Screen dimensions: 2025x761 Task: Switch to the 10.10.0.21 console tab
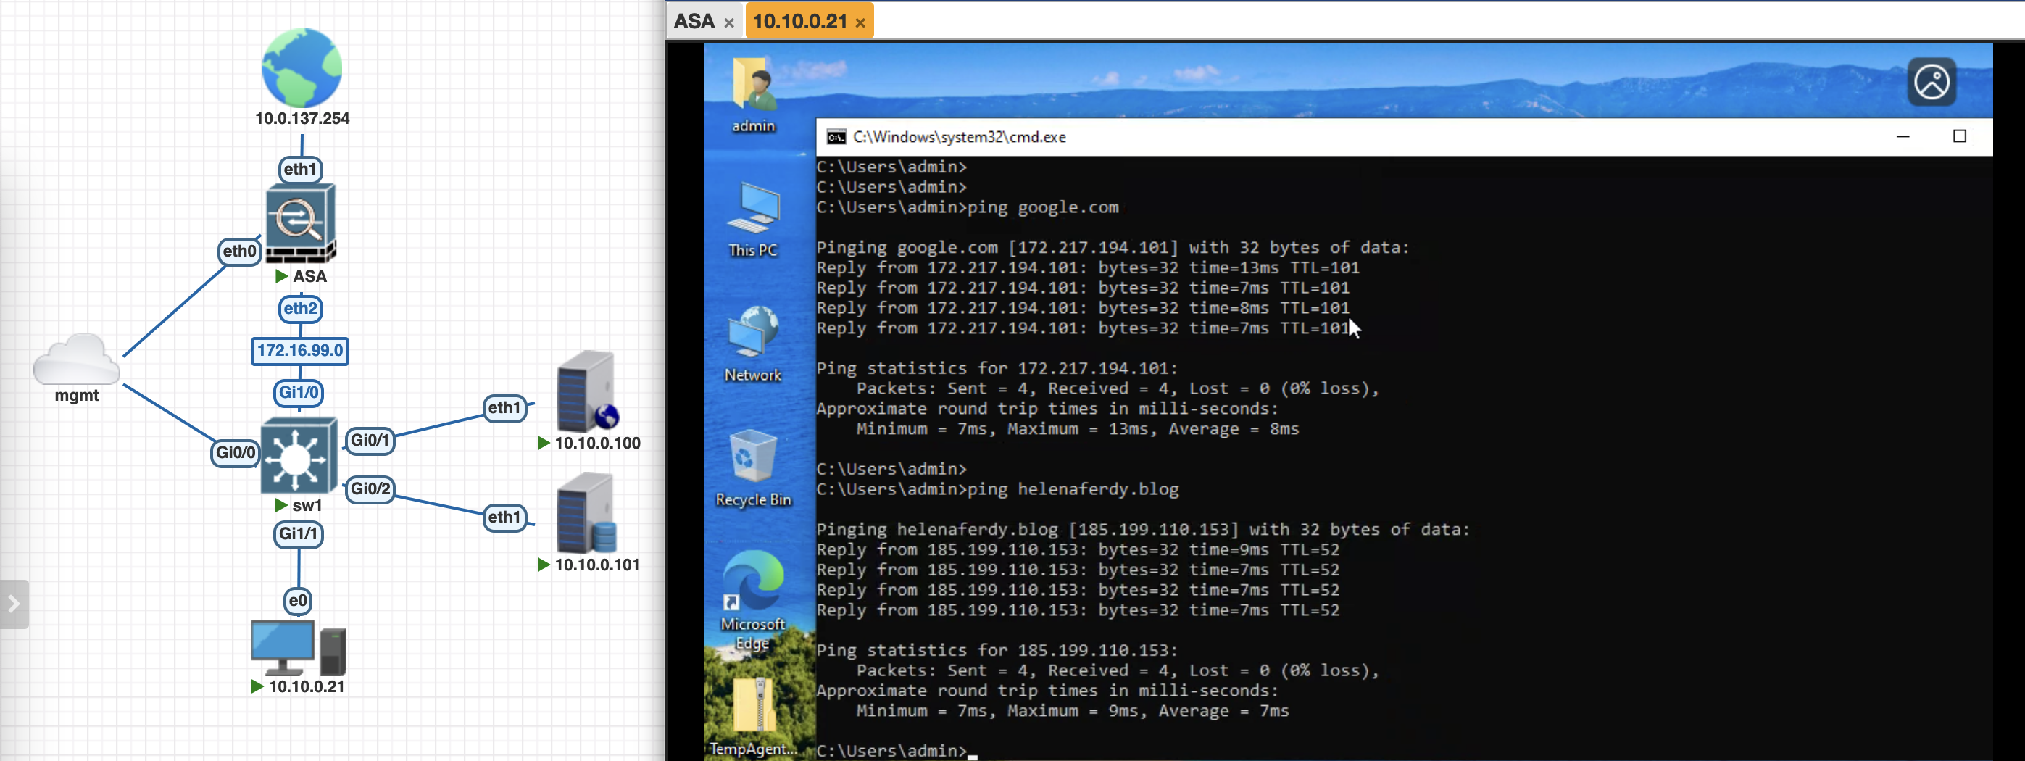point(799,21)
